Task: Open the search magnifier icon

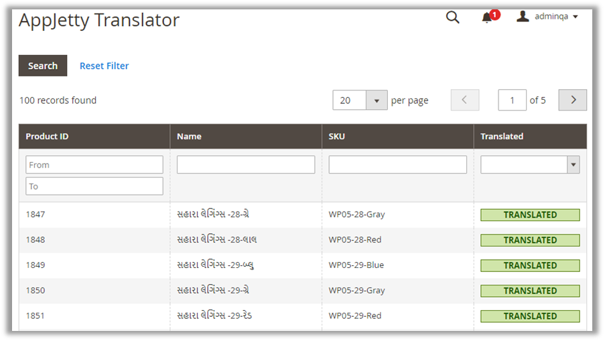Action: pyautogui.click(x=453, y=17)
